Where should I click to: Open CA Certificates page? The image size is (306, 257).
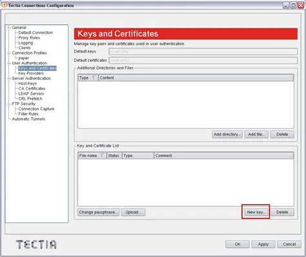pos(32,88)
